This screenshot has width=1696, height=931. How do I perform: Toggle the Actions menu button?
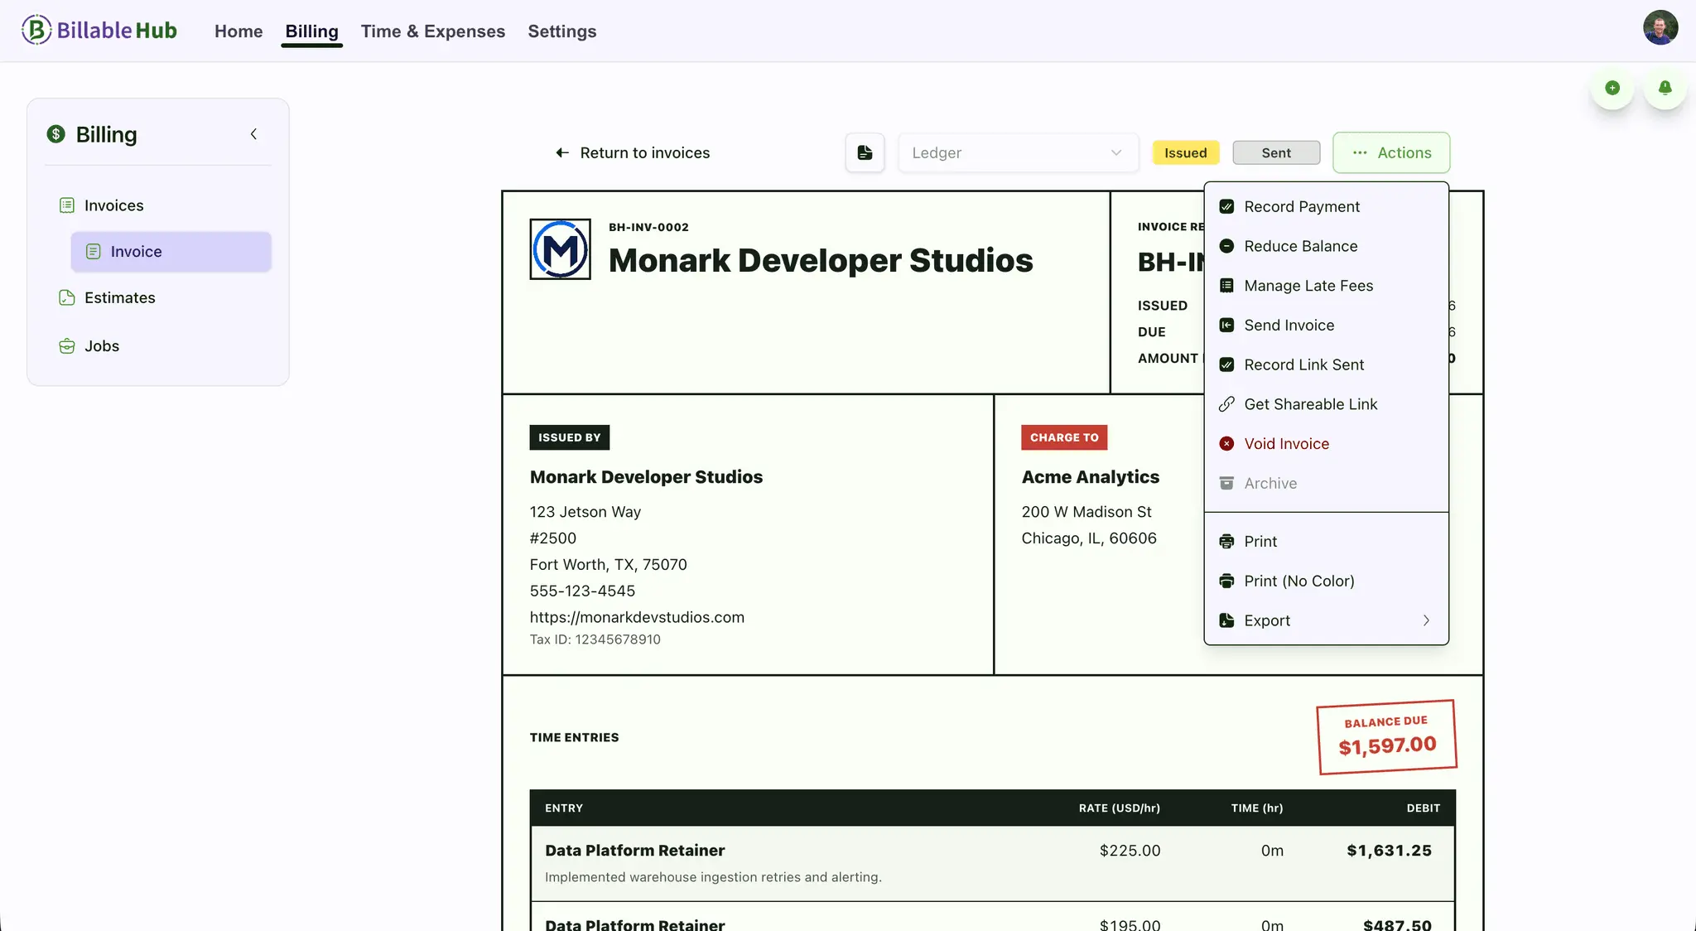click(1391, 152)
